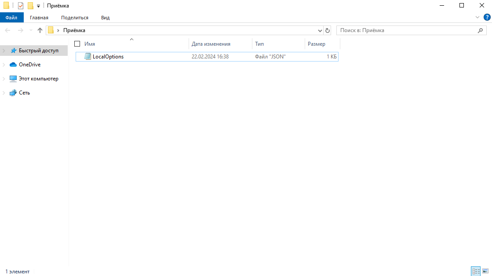Click the search field Поиск в: Приёмка
The height and width of the screenshot is (276, 492).
[407, 30]
